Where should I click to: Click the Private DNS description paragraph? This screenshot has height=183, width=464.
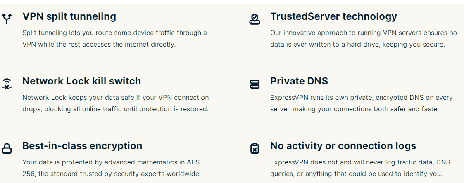(361, 103)
